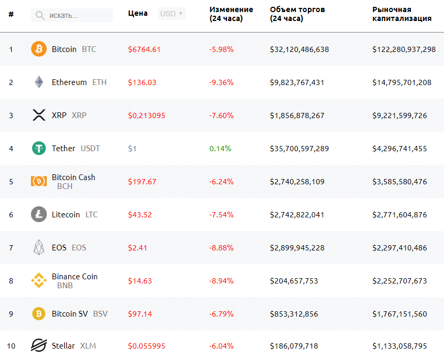This screenshot has height=357, width=444.
Task: Open the Ethereum ETH name link
Action: tap(79, 82)
